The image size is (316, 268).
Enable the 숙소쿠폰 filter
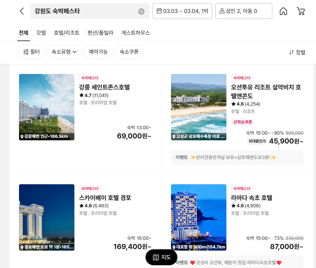pos(129,52)
